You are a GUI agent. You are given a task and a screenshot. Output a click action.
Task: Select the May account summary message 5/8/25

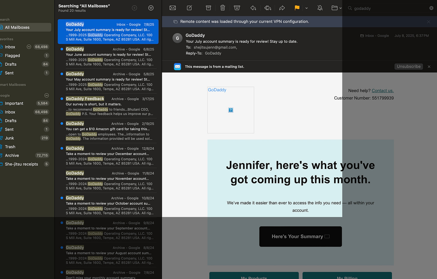click(108, 81)
